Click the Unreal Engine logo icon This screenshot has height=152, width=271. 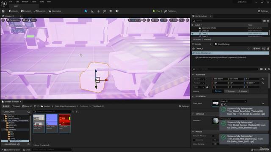pos(4,3)
